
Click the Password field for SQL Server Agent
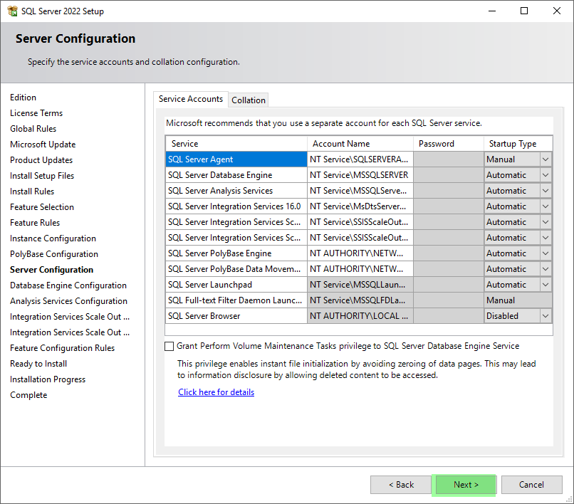pos(448,159)
